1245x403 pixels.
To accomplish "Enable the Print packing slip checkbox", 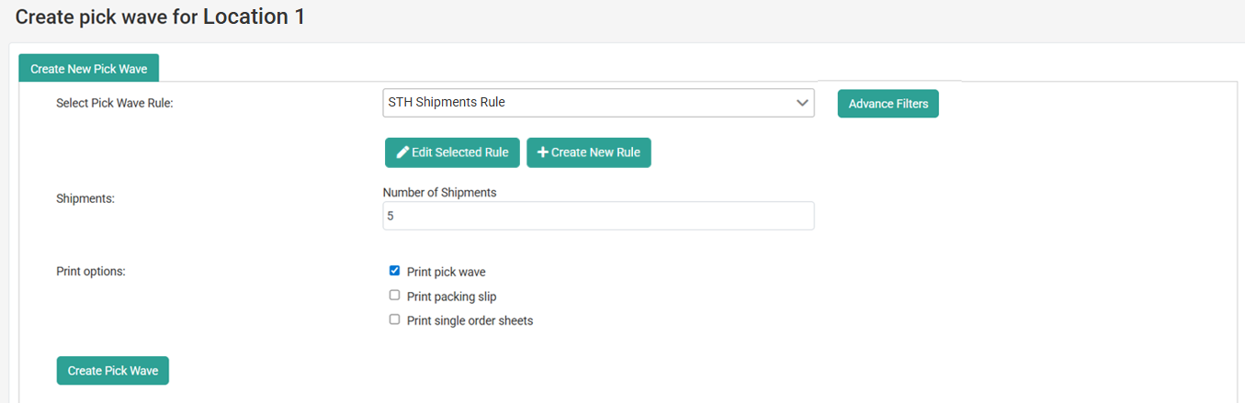I will pos(395,296).
